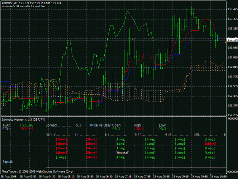
Task: Click the 152.485 price axis label
Action: [x=233, y=96]
